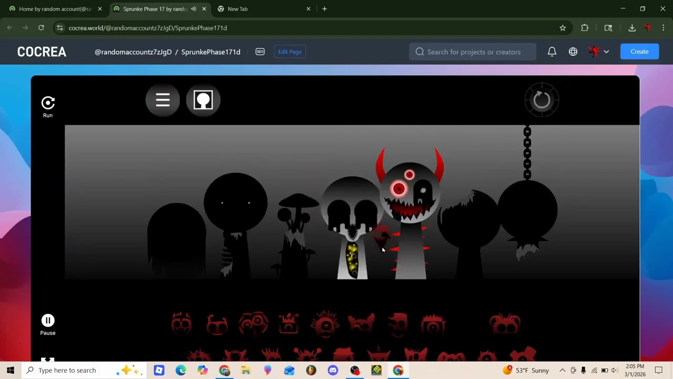Show hidden system tray icons
Image resolution: width=673 pixels, height=379 pixels.
click(x=563, y=371)
